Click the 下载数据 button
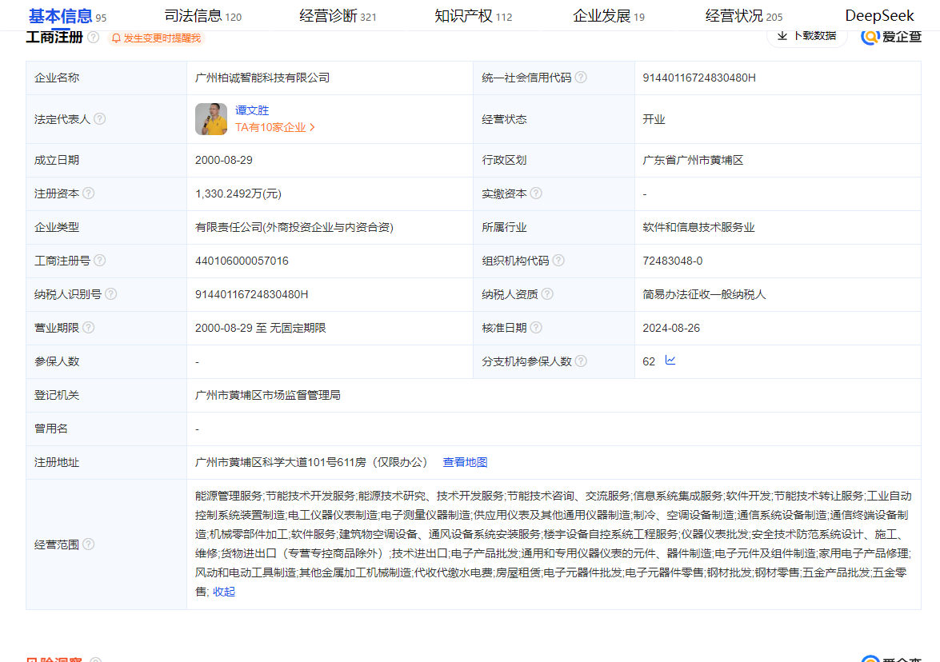 [806, 36]
